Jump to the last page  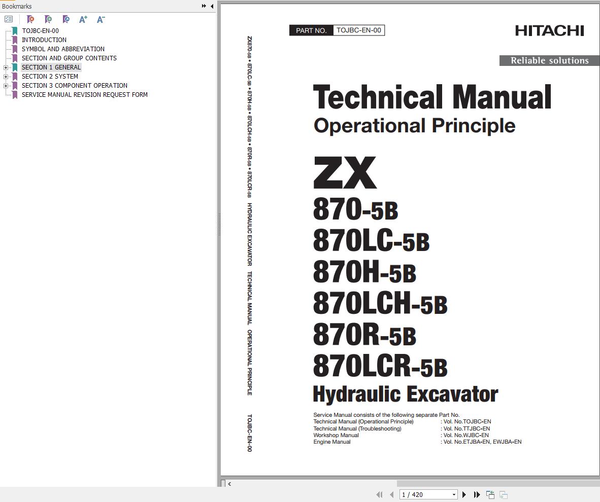coord(477,494)
